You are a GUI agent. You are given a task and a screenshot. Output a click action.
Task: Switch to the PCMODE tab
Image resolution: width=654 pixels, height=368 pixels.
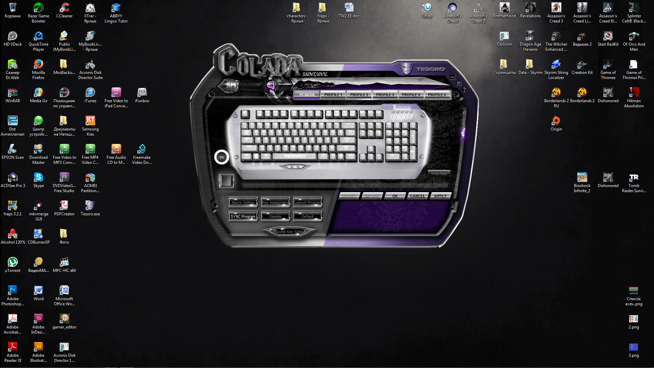(x=307, y=95)
